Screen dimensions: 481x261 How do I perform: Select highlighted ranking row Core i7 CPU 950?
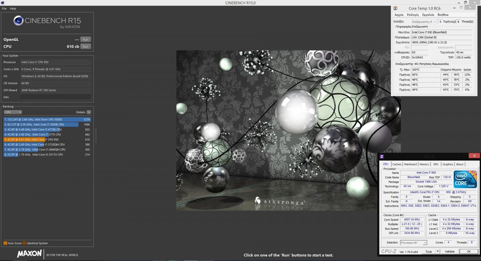[47, 140]
